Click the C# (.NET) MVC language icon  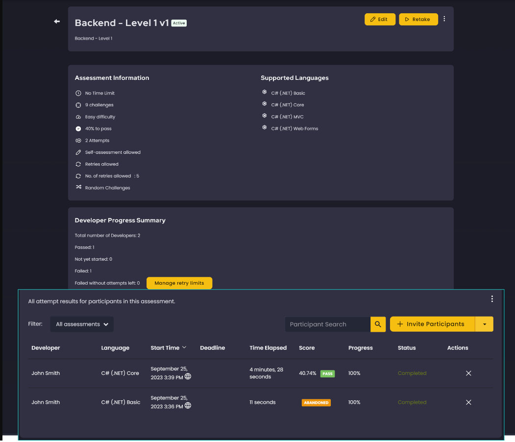(265, 116)
